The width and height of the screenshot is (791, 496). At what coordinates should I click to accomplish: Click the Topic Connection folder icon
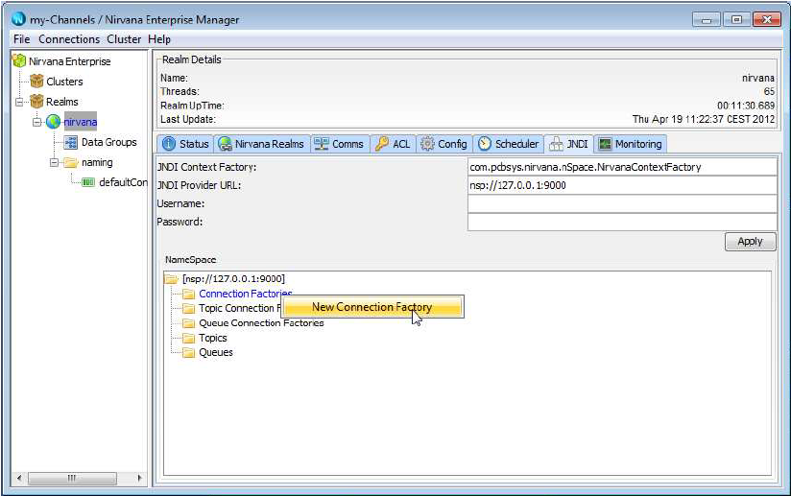coord(189,309)
